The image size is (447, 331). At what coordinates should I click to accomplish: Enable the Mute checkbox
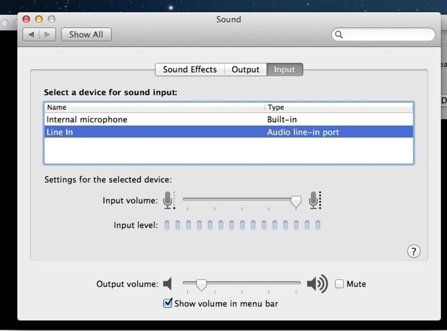pos(339,284)
